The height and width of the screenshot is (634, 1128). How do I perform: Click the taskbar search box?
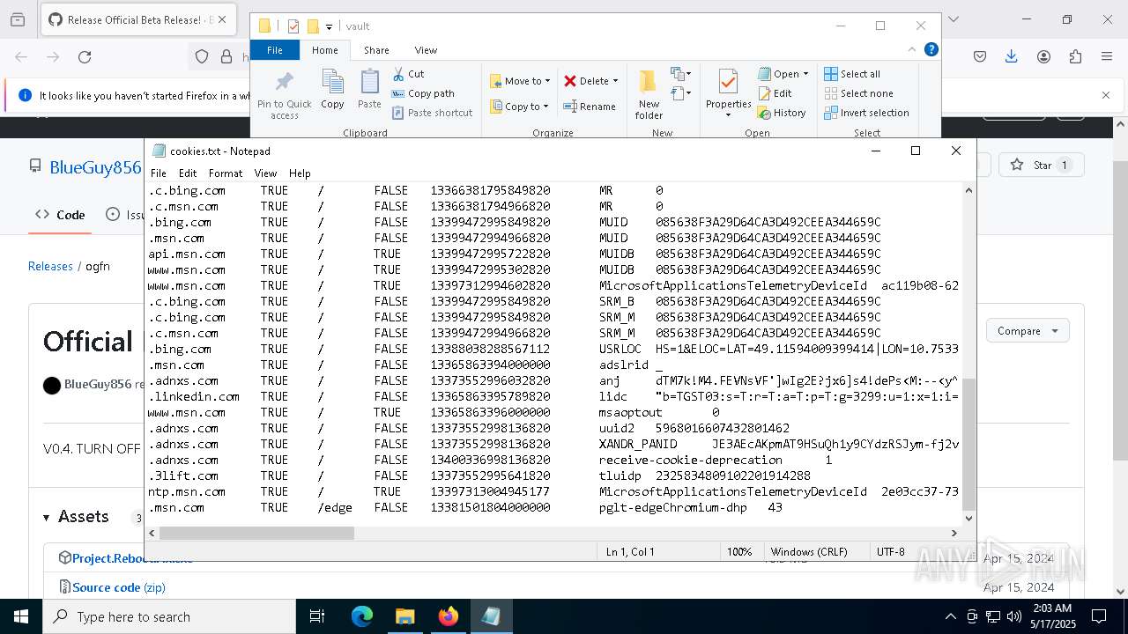point(169,616)
